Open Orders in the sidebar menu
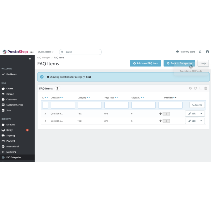211x211 pixels. [10, 89]
